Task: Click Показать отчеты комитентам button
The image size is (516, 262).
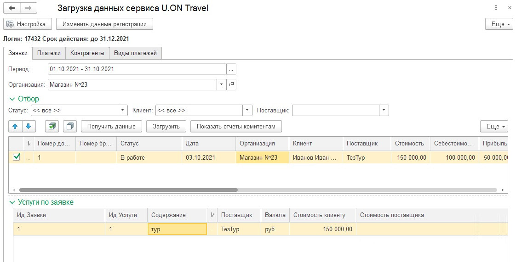Action: pyautogui.click(x=236, y=126)
